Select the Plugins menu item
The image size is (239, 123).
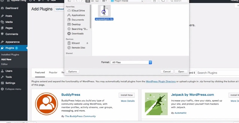point(10,48)
